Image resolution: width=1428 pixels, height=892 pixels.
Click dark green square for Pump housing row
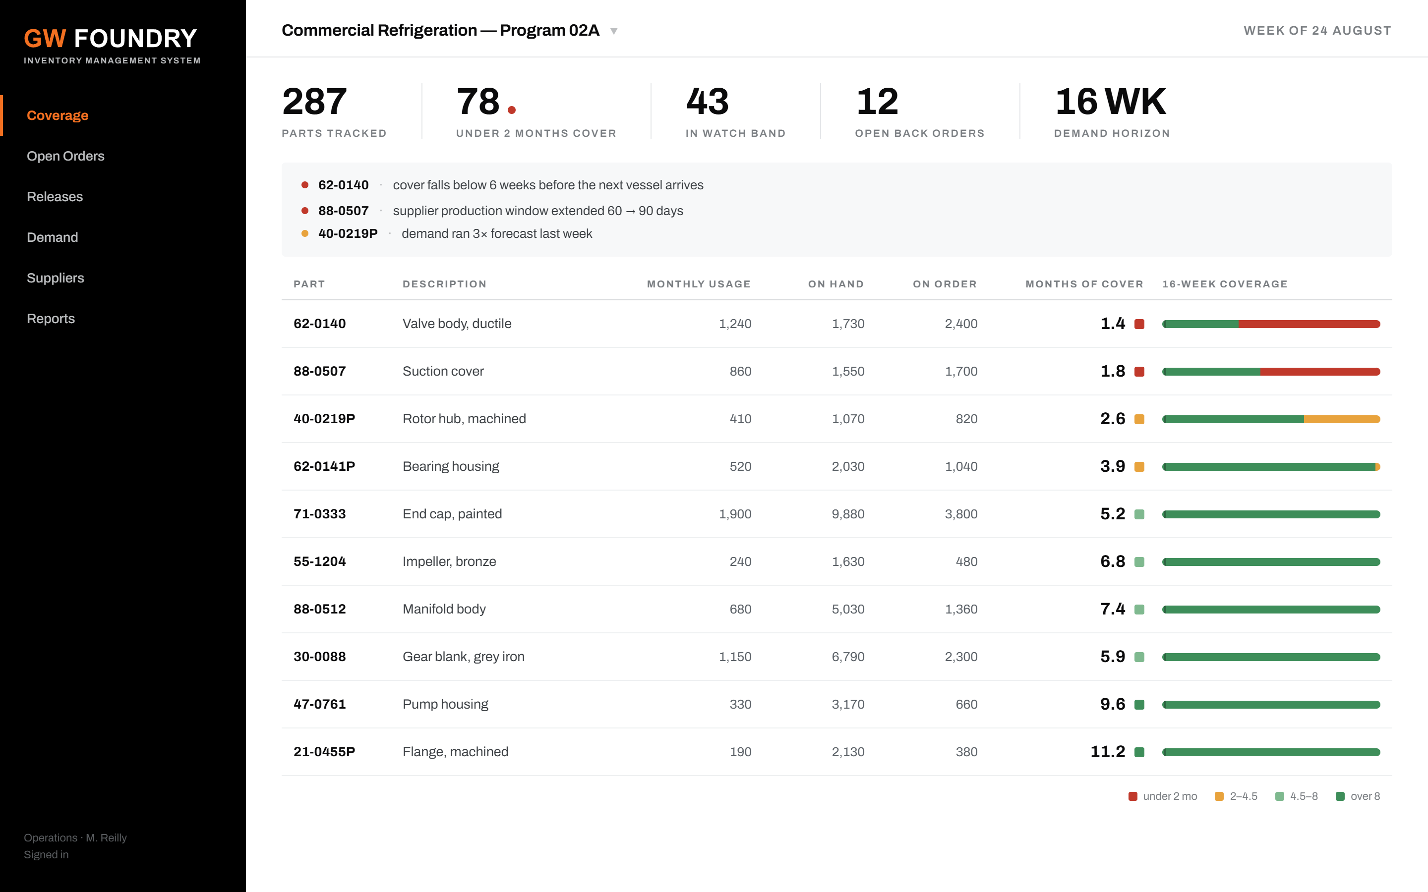click(x=1139, y=705)
